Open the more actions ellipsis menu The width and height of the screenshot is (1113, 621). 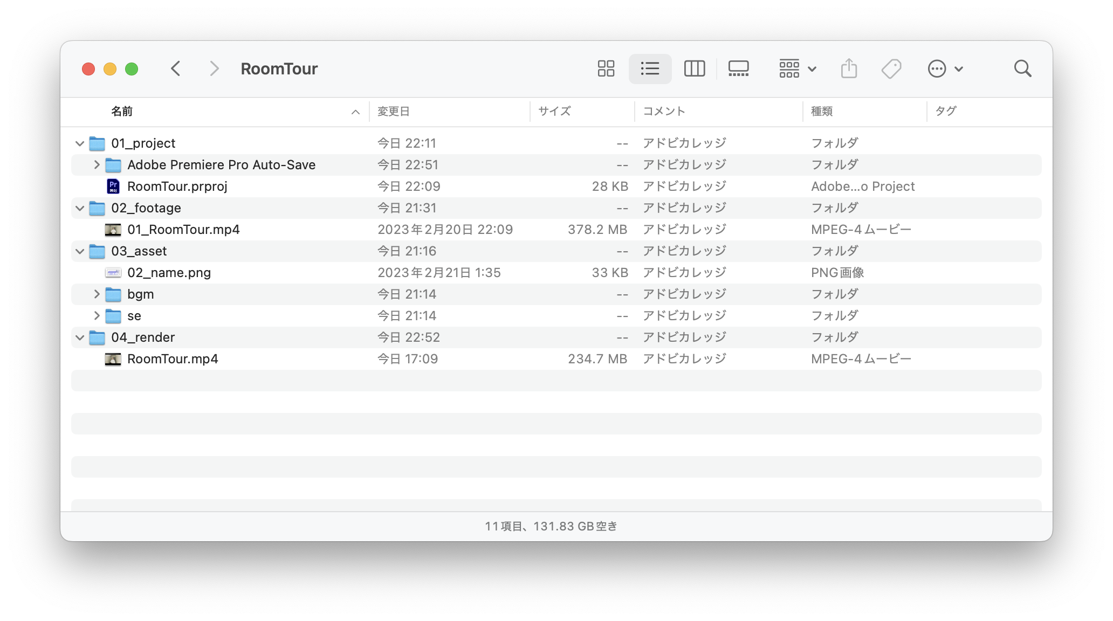click(x=945, y=68)
